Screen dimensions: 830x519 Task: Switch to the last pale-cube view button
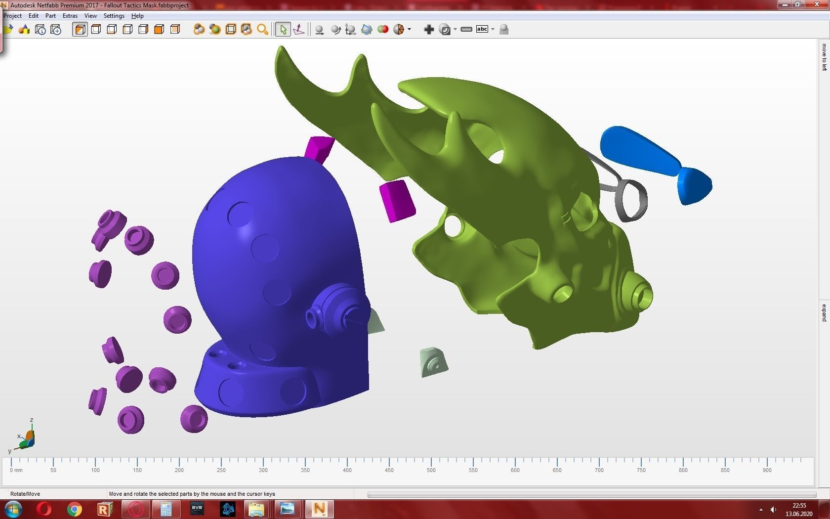click(x=175, y=30)
